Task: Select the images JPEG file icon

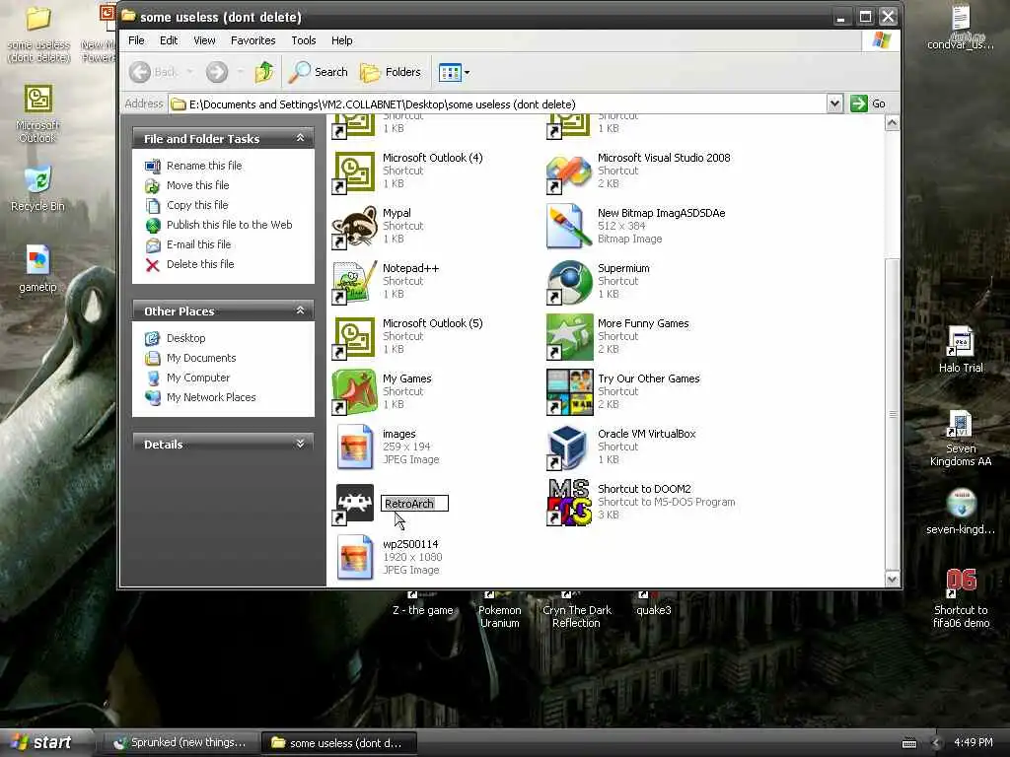Action: pos(354,447)
